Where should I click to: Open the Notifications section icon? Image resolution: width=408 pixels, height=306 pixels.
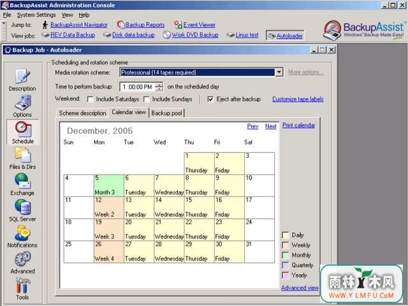point(23,233)
